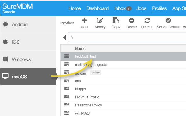Image resolution: width=186 pixels, height=116 pixels.
Task: Click the Modify profile pencil icon
Action: coord(100,21)
